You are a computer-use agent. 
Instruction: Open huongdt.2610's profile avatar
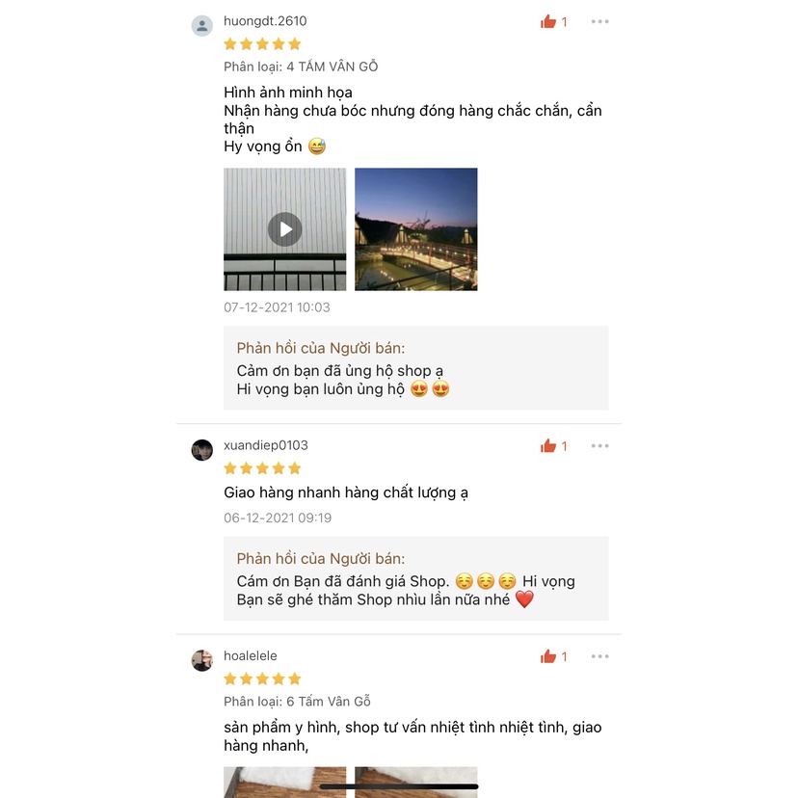[x=202, y=25]
